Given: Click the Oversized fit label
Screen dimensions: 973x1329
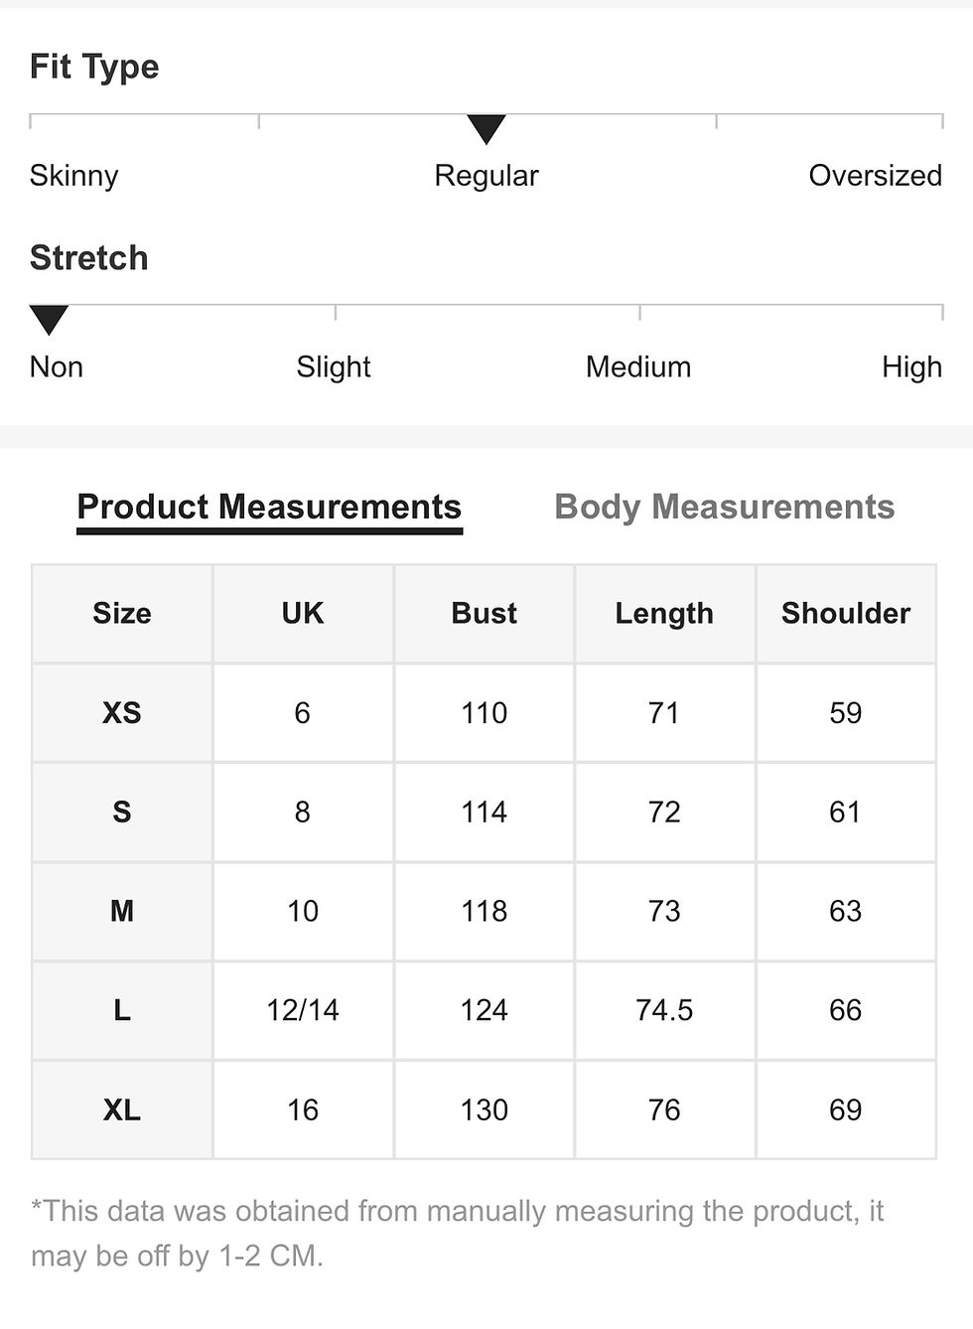Looking at the screenshot, I should (875, 176).
